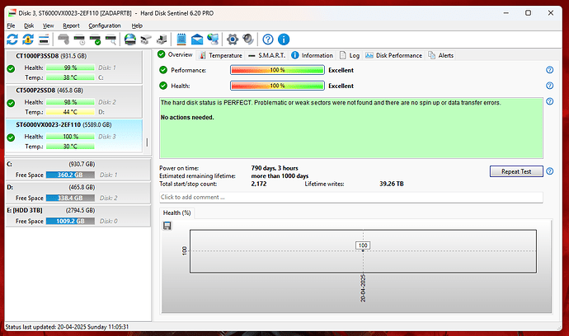Click the D: free space 338.4 GB bar
Image resolution: width=569 pixels, height=336 pixels.
click(70, 198)
